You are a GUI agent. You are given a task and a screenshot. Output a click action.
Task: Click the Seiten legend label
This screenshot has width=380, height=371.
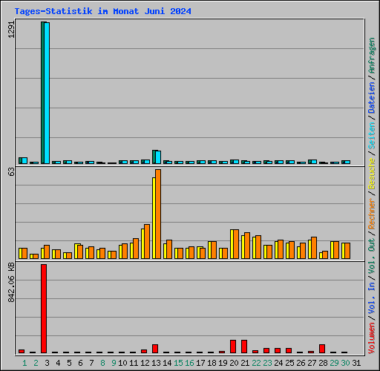click(372, 136)
